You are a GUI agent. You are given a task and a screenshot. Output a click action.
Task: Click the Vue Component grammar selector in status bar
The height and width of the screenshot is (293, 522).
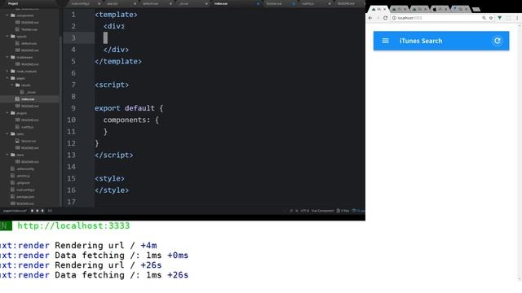click(x=322, y=211)
